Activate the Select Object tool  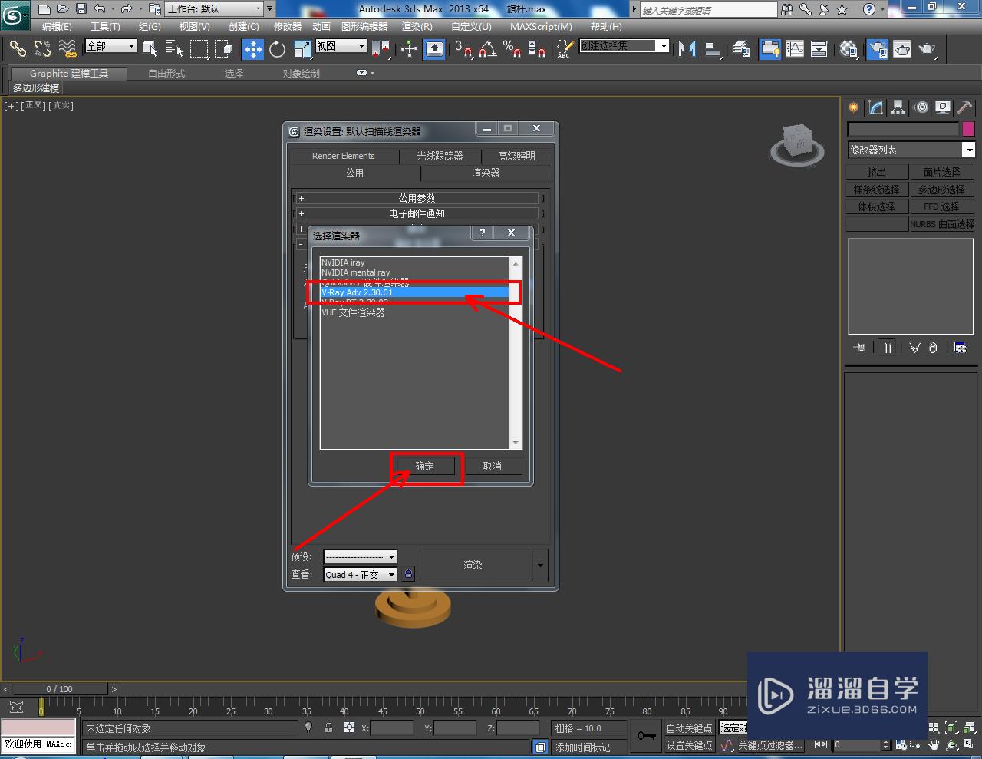pyautogui.click(x=150, y=49)
